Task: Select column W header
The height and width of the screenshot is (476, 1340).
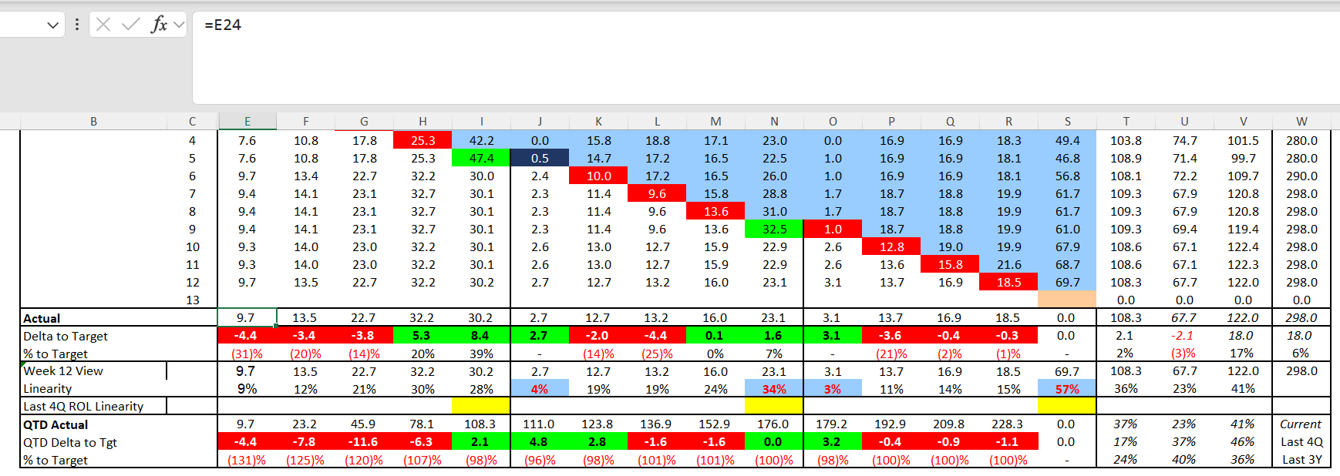Action: point(1301,122)
